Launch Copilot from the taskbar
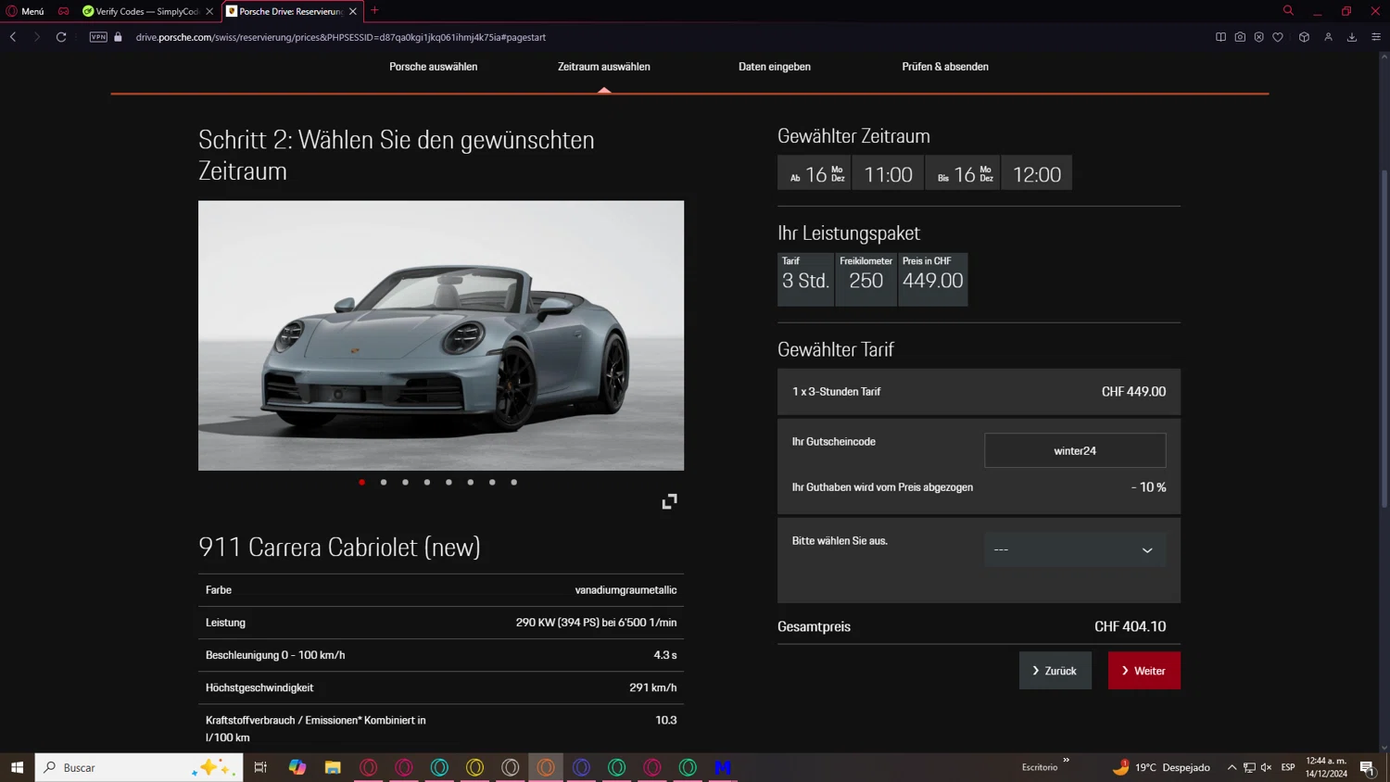 pos(297,767)
